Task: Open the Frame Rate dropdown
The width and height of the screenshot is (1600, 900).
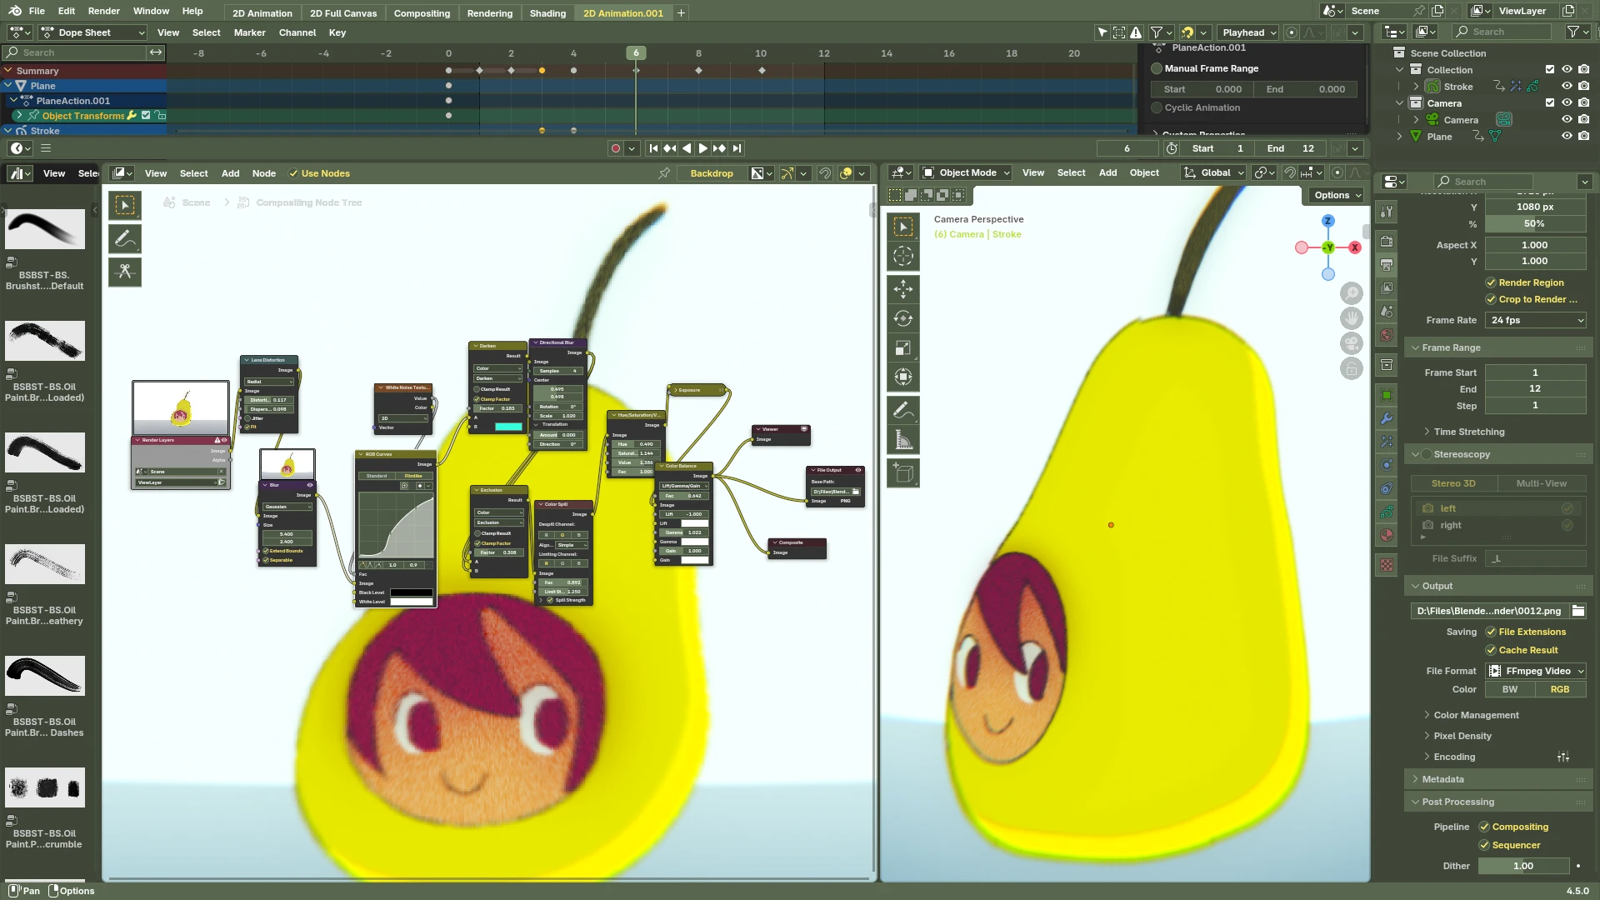Action: (1535, 320)
